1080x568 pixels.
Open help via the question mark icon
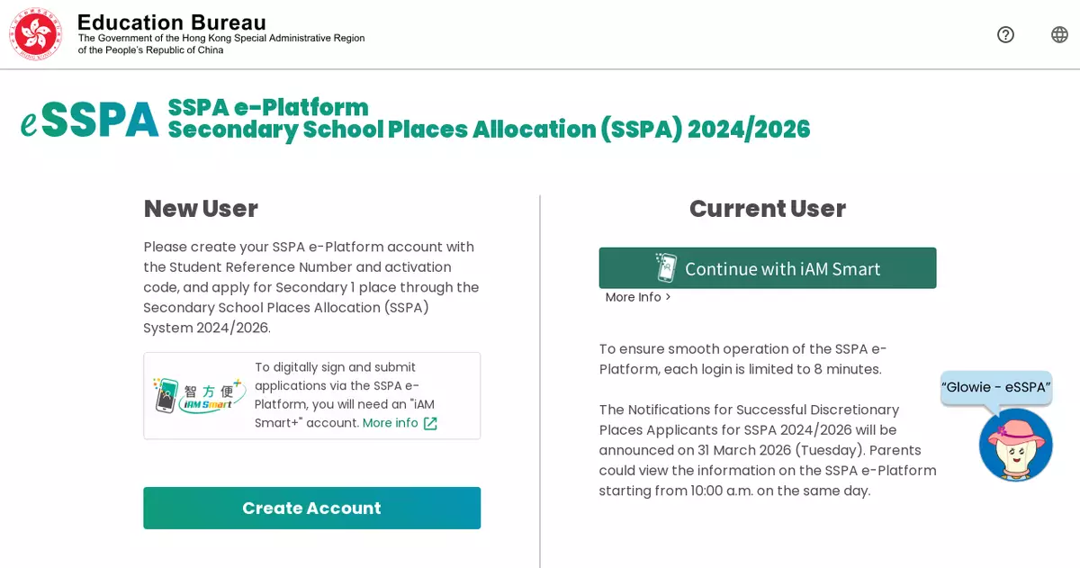pyautogui.click(x=1005, y=34)
